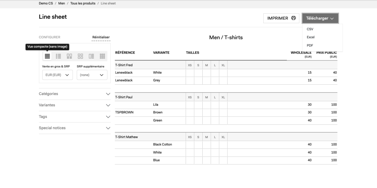Switch to the nine-square dense grid format
This screenshot has height=188, width=377.
[102, 56]
